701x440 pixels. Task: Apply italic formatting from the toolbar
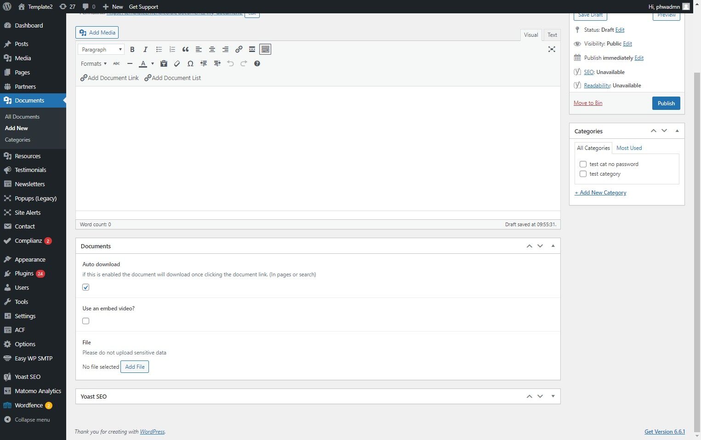coord(145,49)
